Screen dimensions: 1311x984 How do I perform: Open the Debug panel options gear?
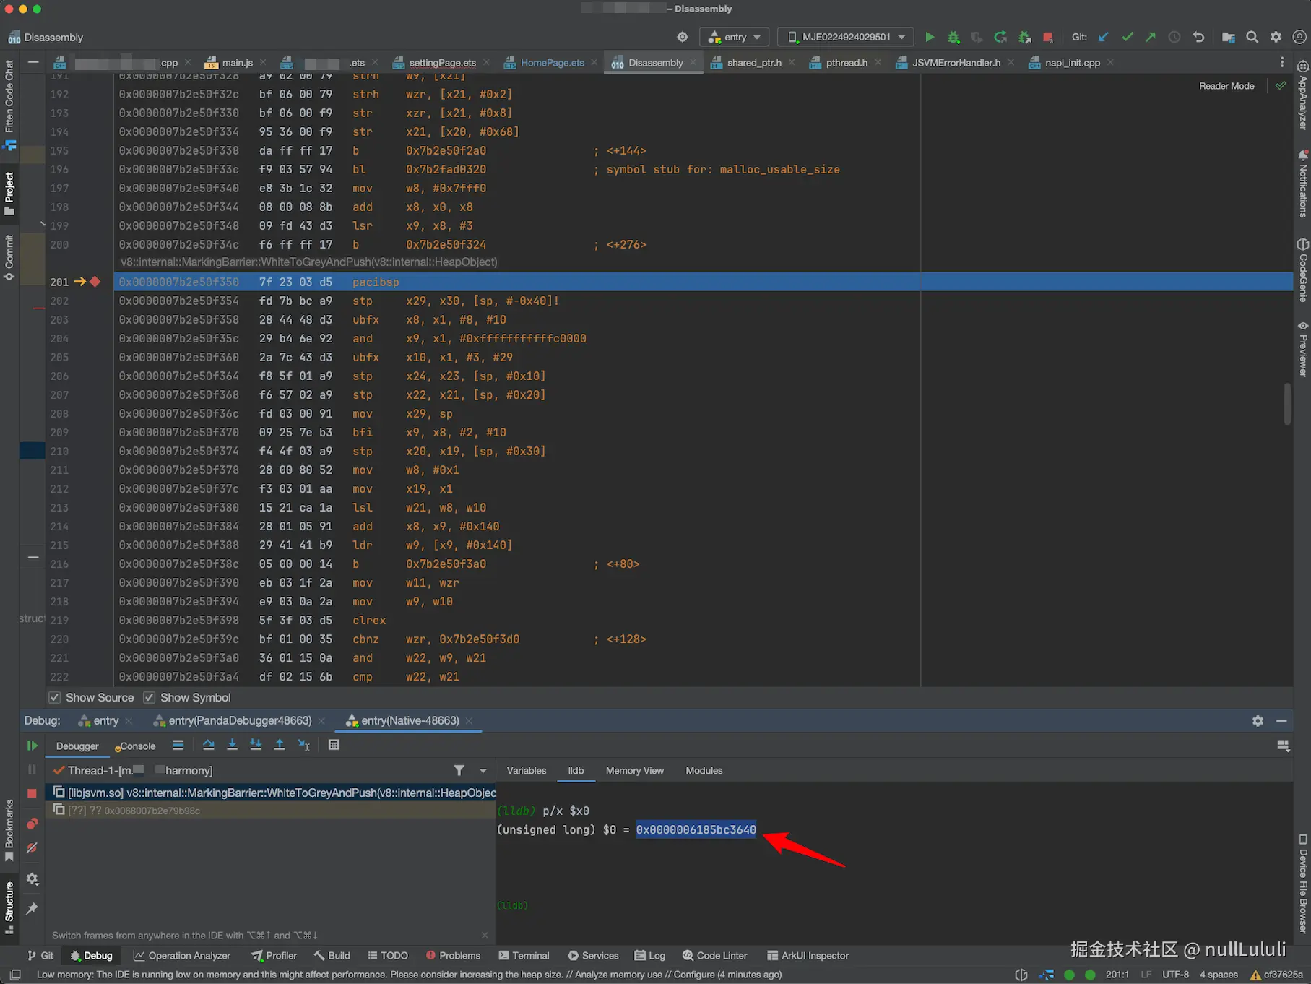tap(1258, 721)
